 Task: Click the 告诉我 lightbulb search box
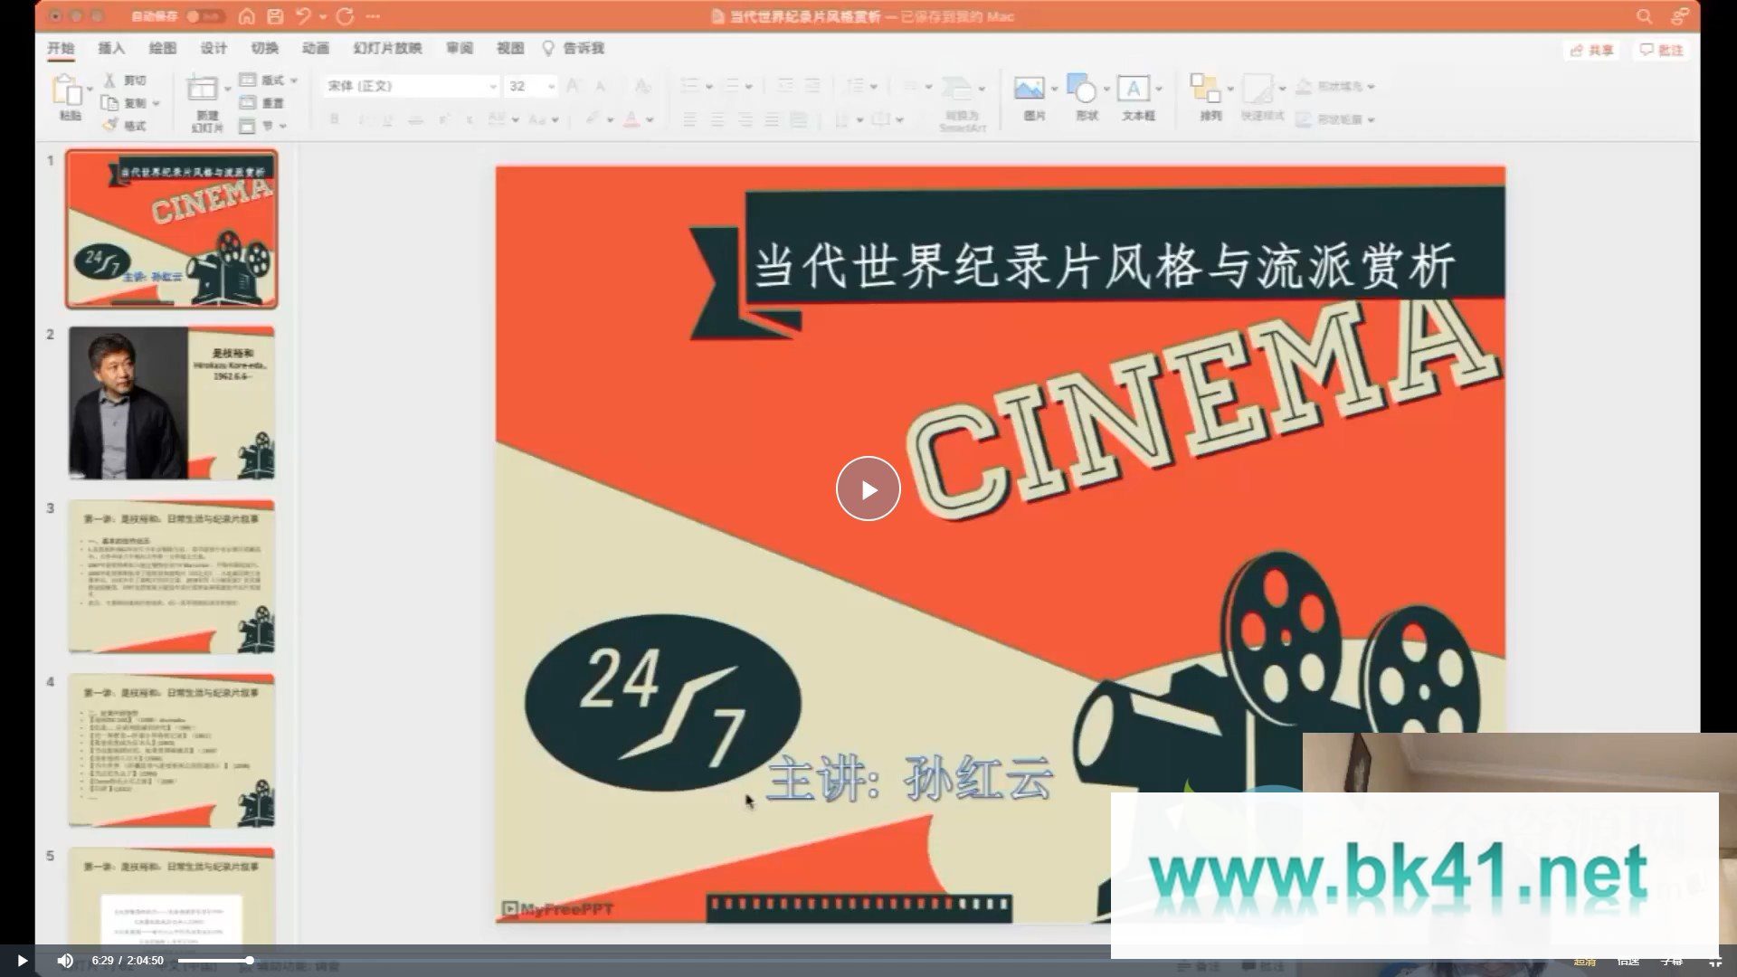click(574, 48)
